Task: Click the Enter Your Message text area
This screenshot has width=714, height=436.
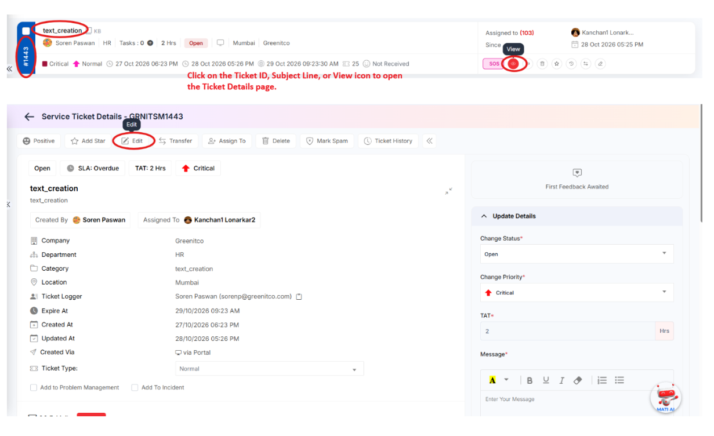Action: point(577,405)
